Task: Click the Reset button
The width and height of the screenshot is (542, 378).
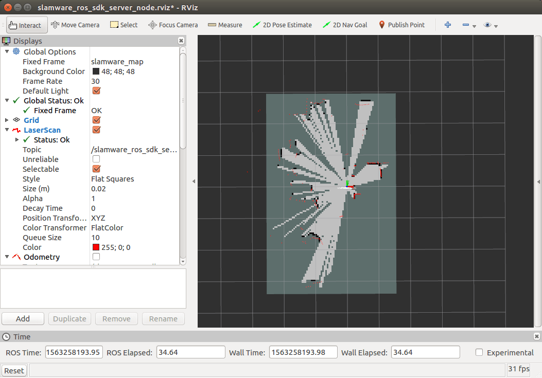Action: click(14, 370)
